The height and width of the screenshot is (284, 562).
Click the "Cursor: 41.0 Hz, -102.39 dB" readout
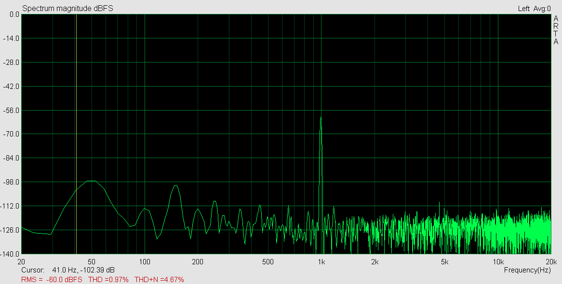68,270
